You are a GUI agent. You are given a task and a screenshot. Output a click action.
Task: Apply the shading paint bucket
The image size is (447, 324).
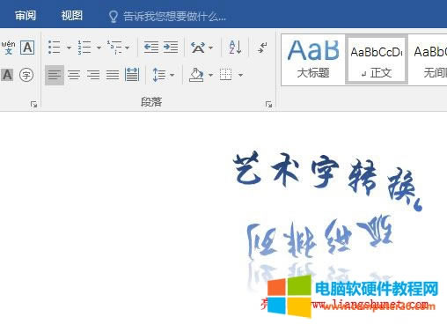pos(196,75)
